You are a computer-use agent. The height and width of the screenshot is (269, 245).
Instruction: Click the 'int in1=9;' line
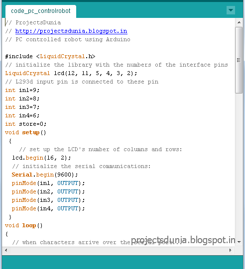click(22, 90)
